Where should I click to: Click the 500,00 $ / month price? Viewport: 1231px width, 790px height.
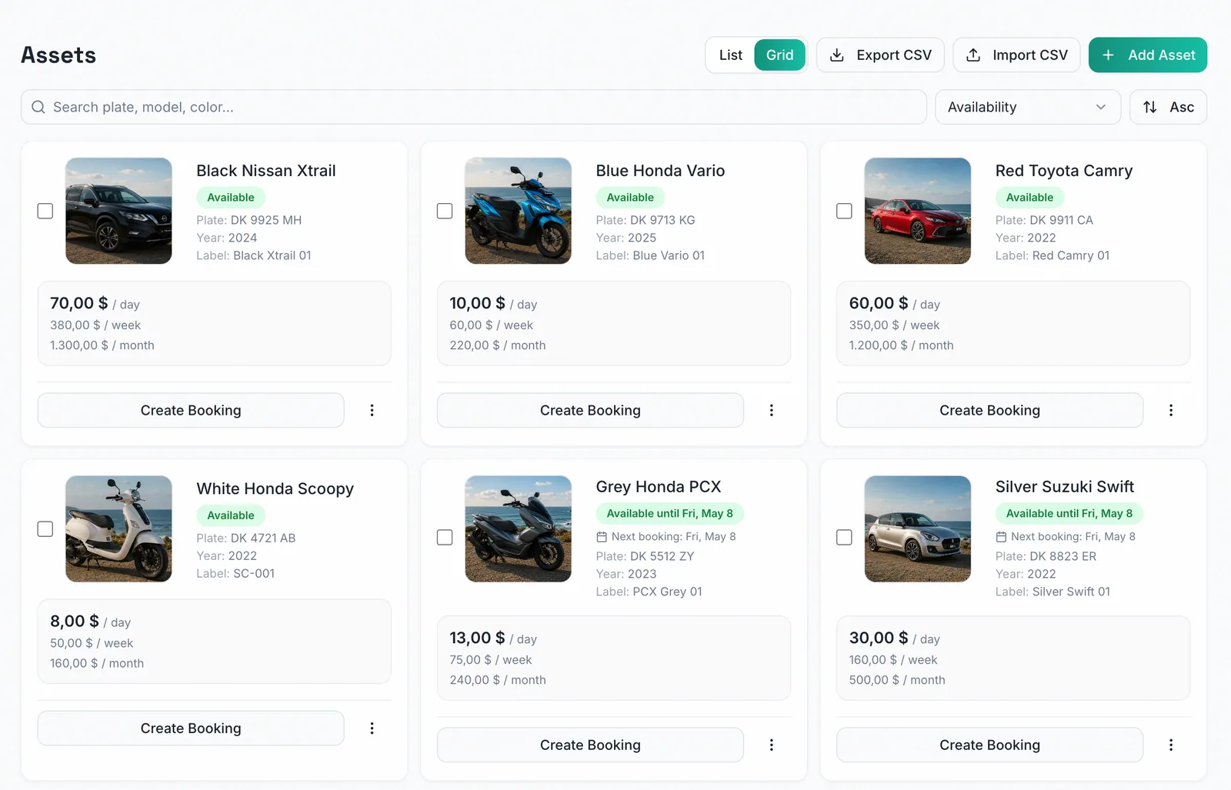click(x=897, y=680)
